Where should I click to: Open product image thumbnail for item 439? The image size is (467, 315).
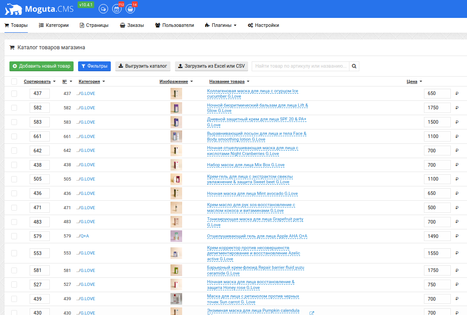pos(176,298)
